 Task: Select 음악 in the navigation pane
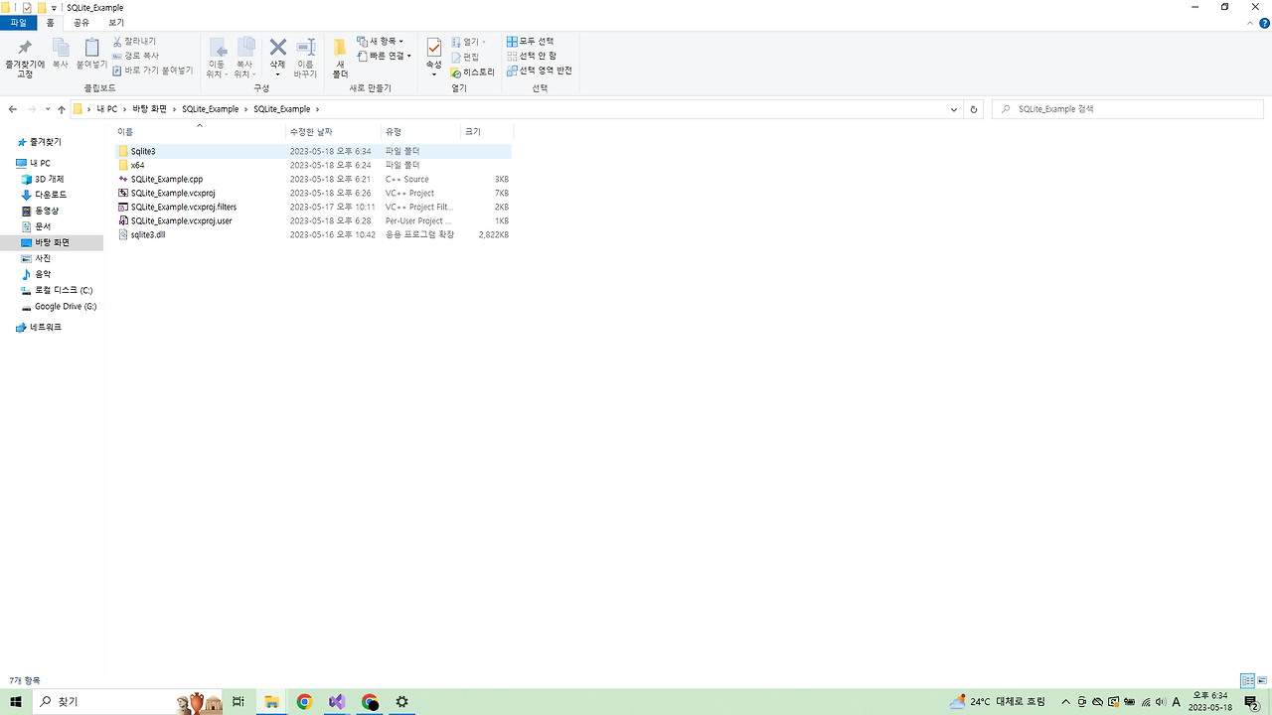[37, 274]
